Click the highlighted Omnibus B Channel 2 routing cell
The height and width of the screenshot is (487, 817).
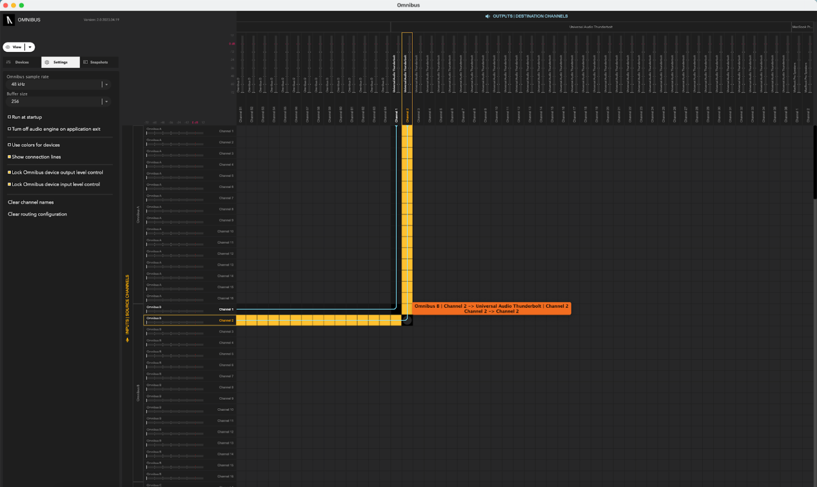click(x=407, y=320)
